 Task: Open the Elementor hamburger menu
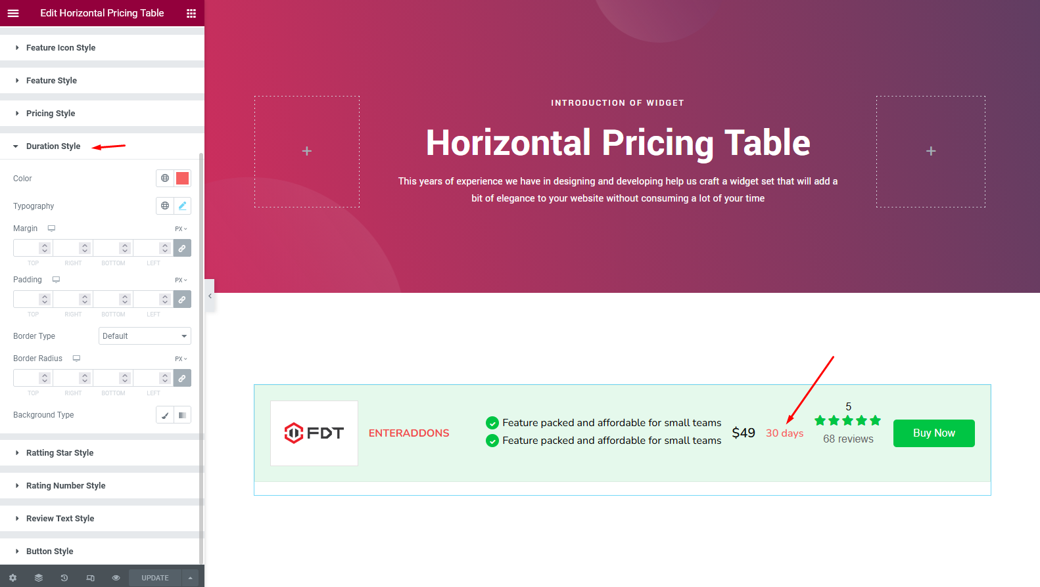tap(12, 12)
